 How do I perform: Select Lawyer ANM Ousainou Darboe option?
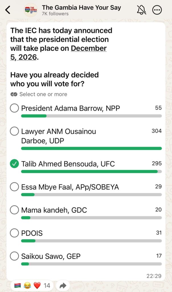click(x=14, y=131)
